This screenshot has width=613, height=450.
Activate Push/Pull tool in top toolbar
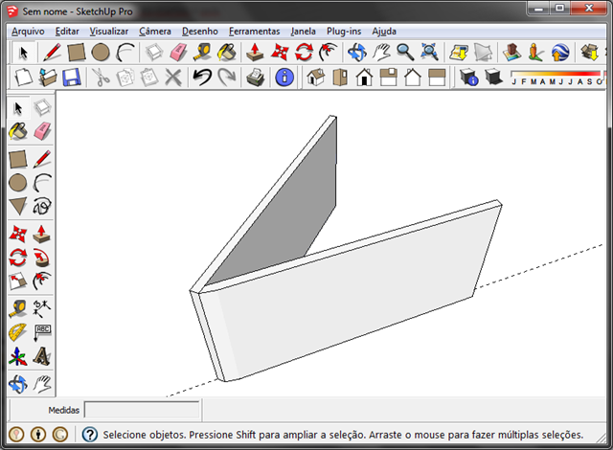tap(255, 53)
